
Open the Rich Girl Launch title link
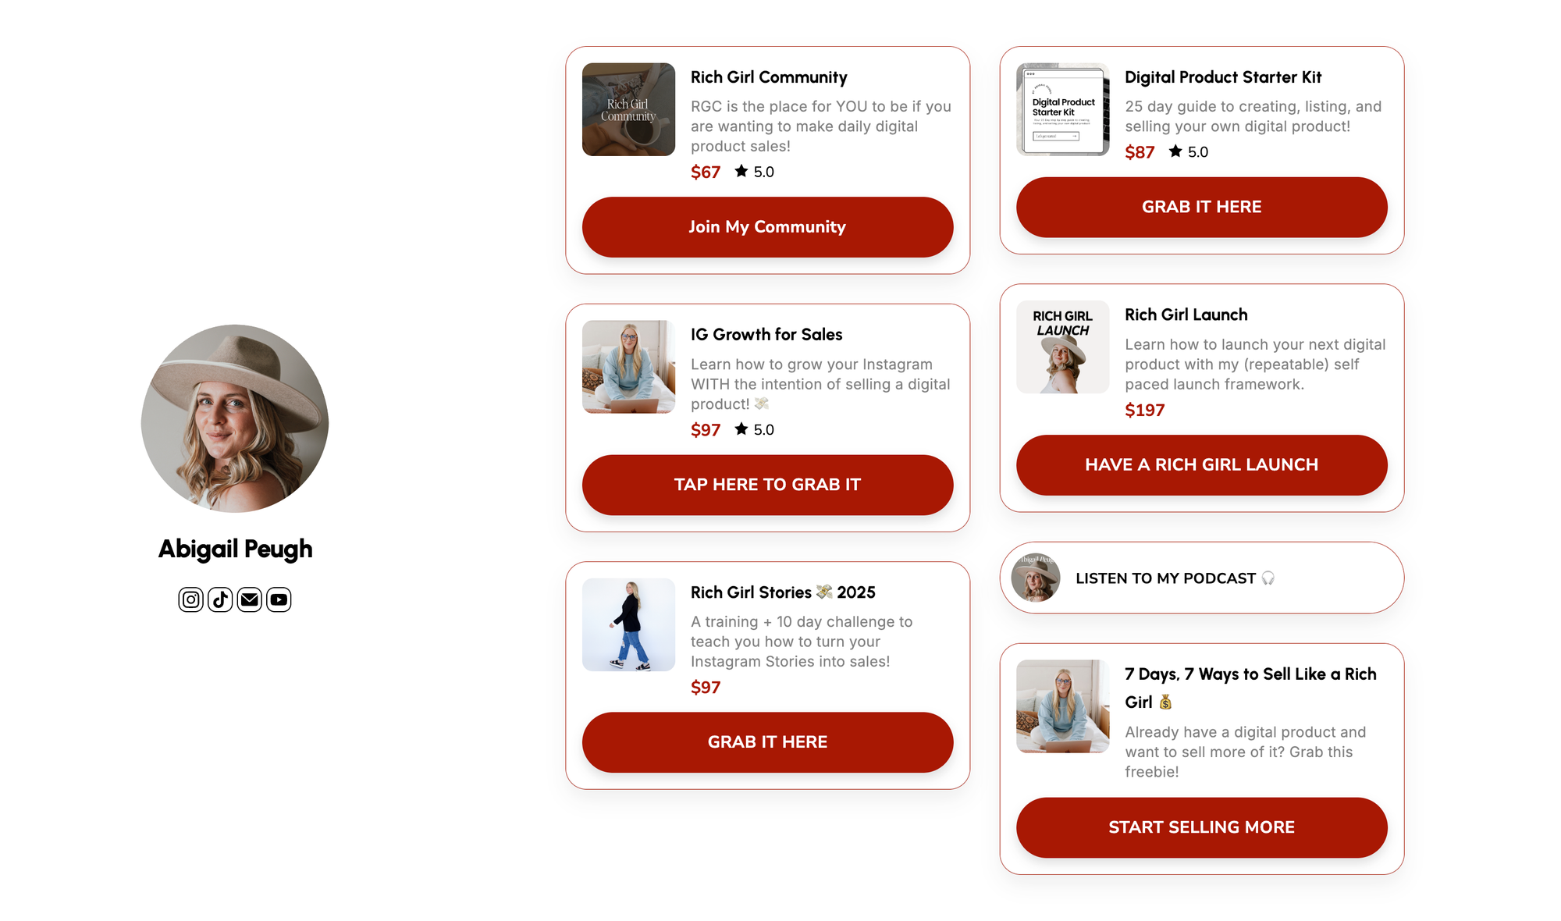tap(1186, 315)
